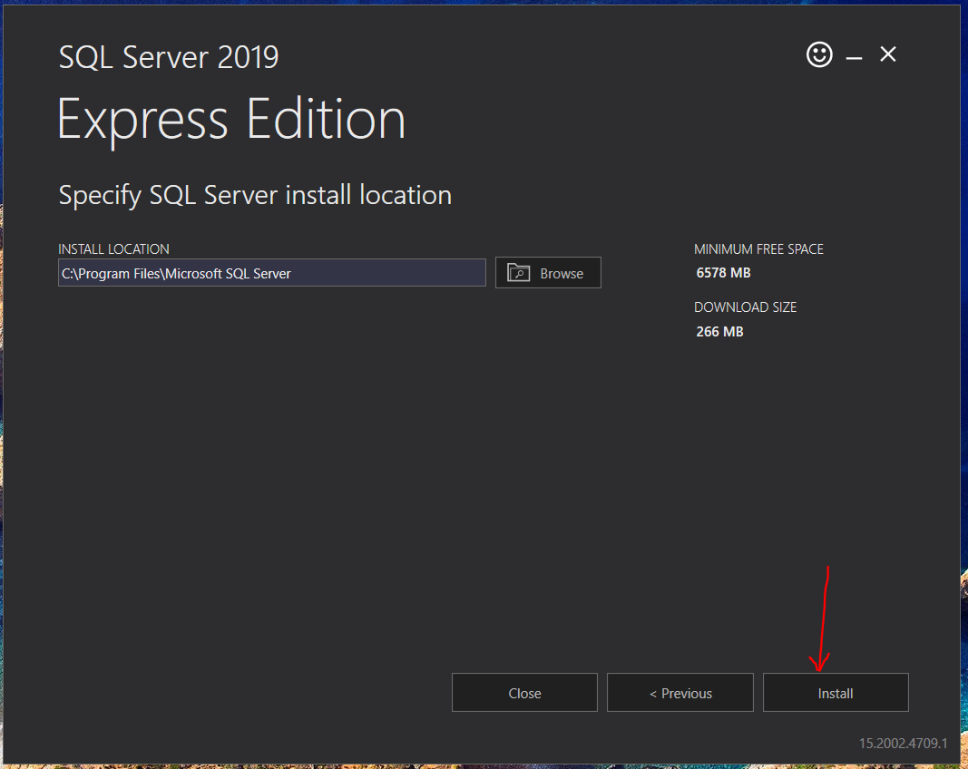Click the Specify SQL Server install location heading

coord(255,196)
